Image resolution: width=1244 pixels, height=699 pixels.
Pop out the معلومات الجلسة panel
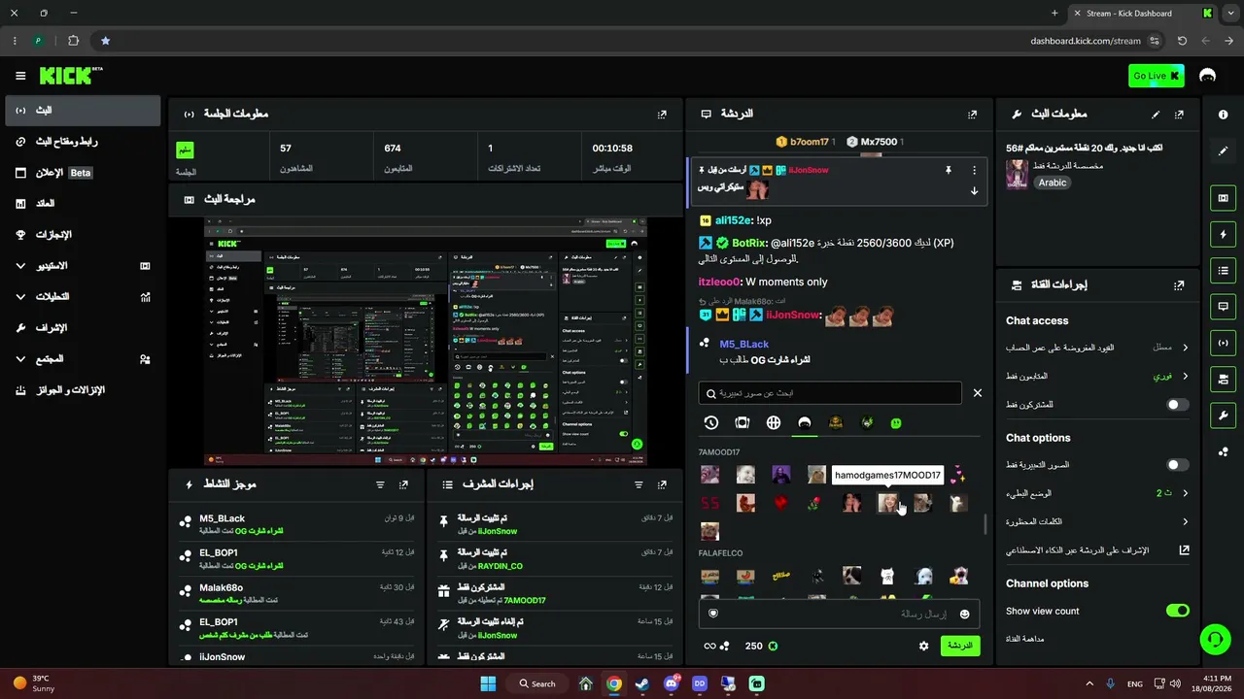(x=662, y=114)
